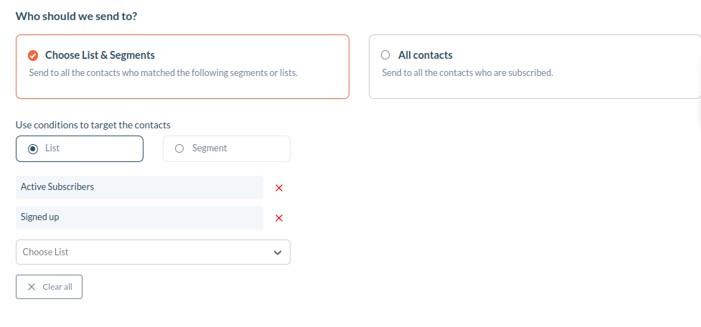The height and width of the screenshot is (327, 701).
Task: Click the X icon inside Clear all
Action: tap(32, 287)
